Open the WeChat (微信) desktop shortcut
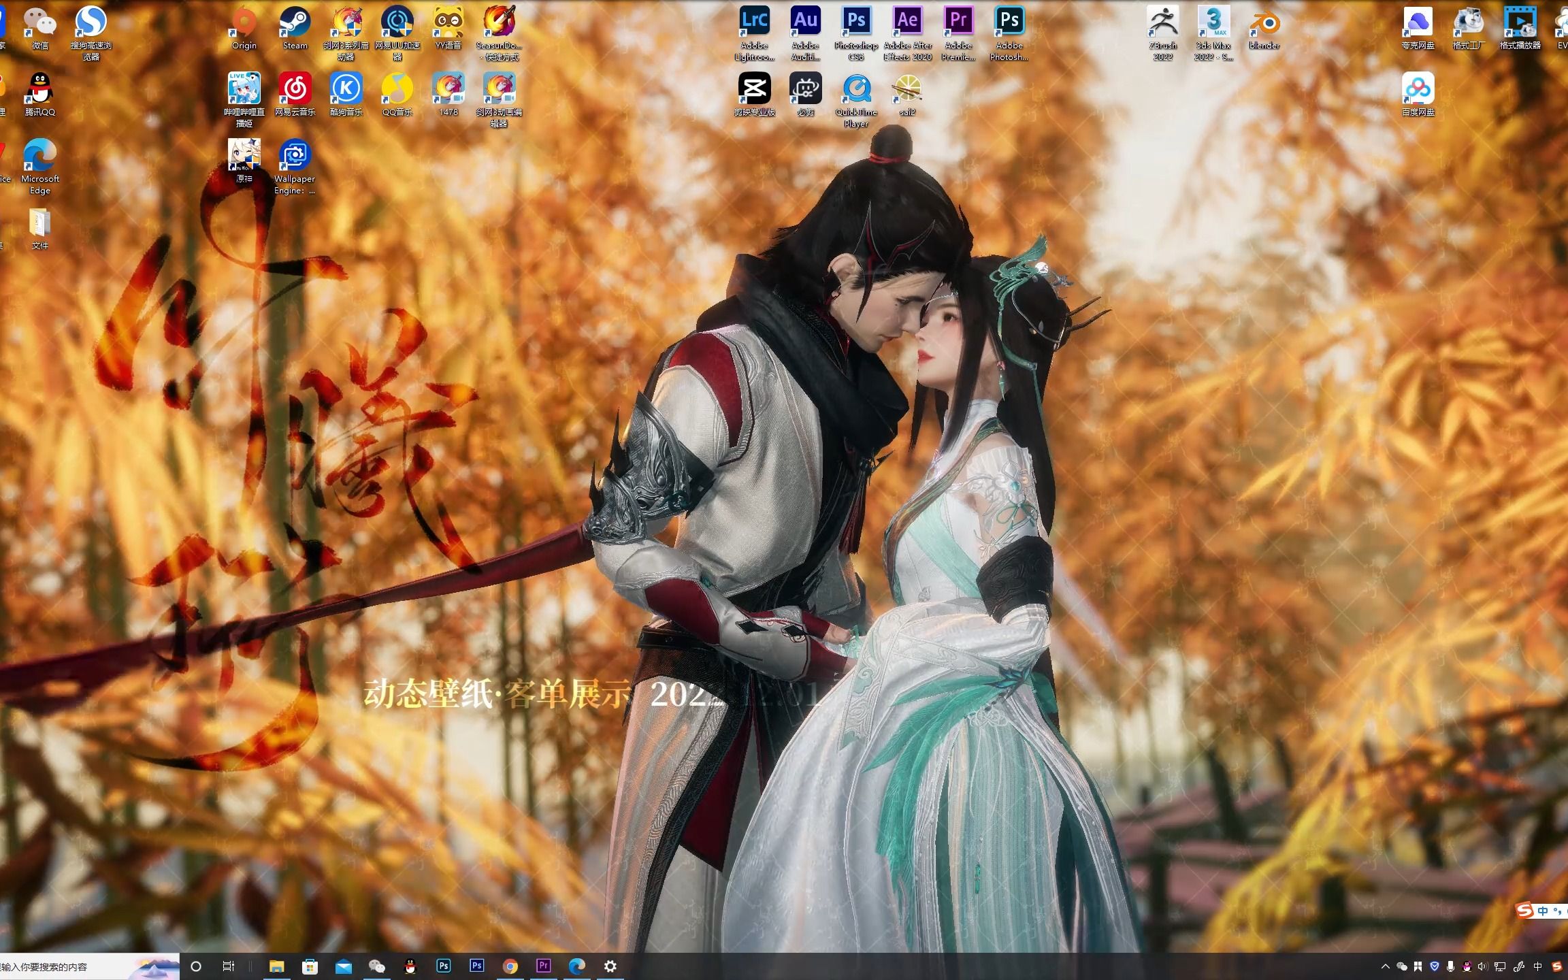The width and height of the screenshot is (1568, 980). tap(40, 28)
